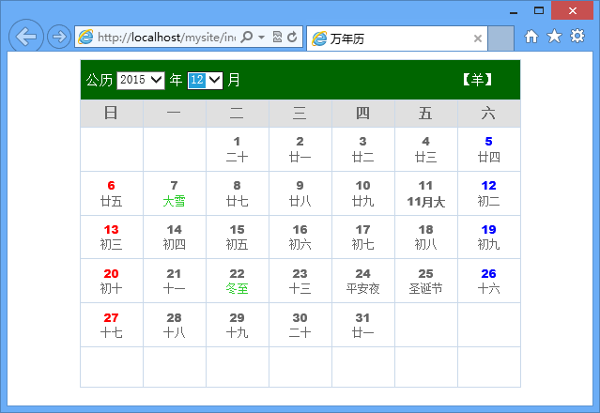Select the red date 20 初十
This screenshot has height=413, width=600.
pyautogui.click(x=112, y=281)
